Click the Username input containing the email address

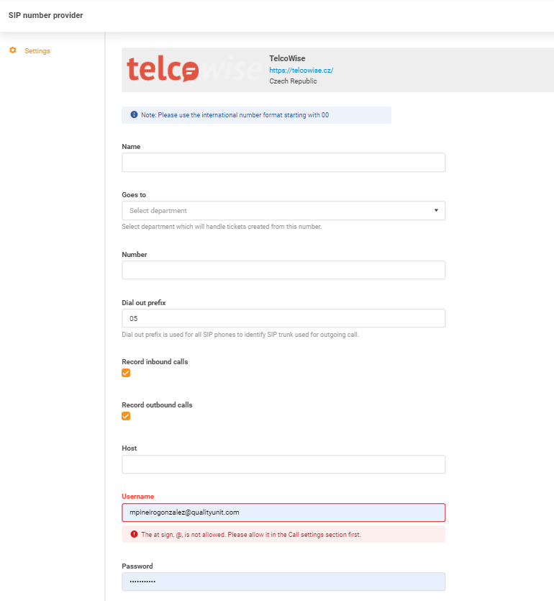(283, 512)
